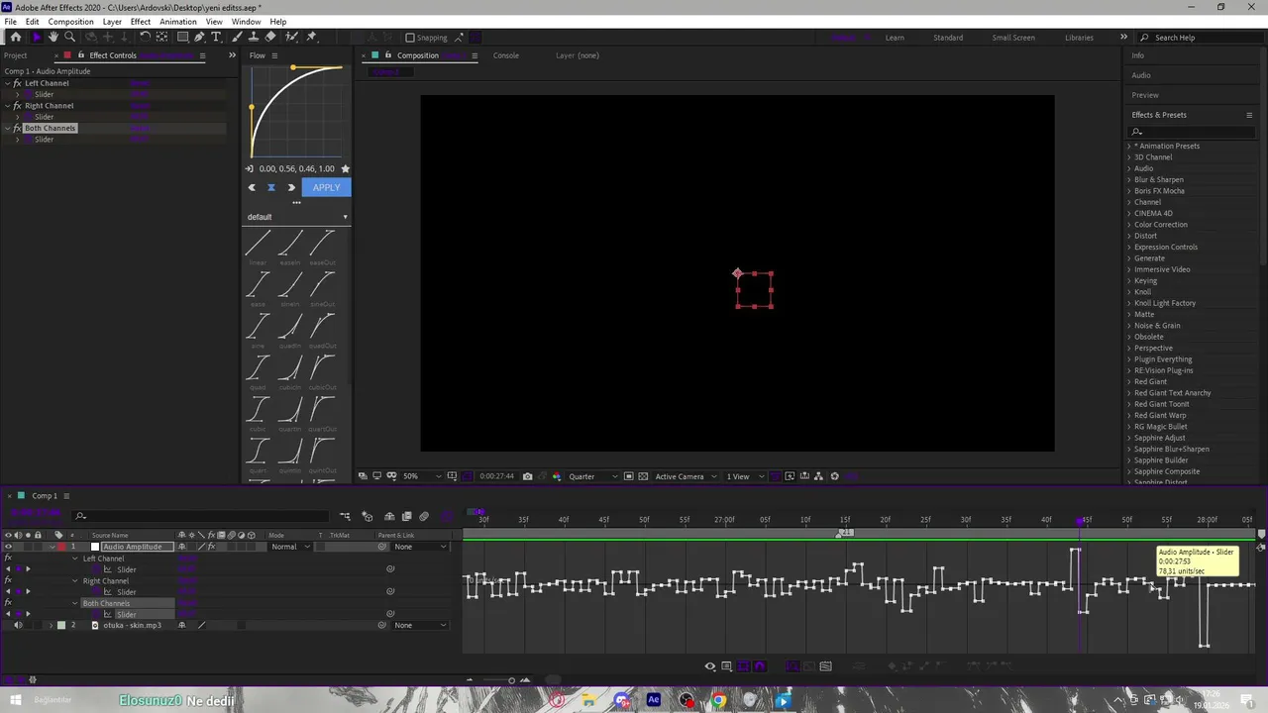The width and height of the screenshot is (1268, 713).
Task: Toggle transparency grid in composition viewer
Action: click(x=643, y=476)
